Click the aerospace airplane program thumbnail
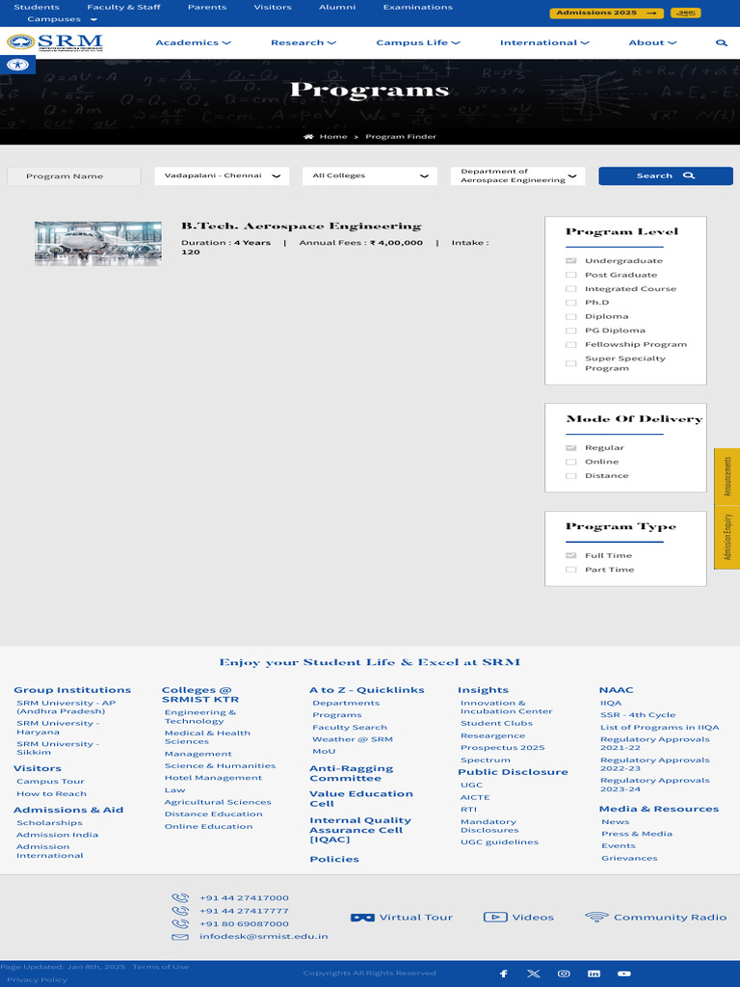 [98, 244]
